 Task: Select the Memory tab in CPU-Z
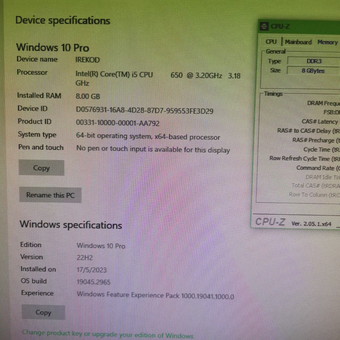327,42
